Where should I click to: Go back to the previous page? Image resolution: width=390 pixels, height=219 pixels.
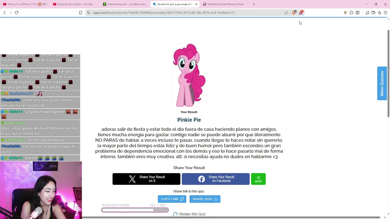[x=4, y=12]
